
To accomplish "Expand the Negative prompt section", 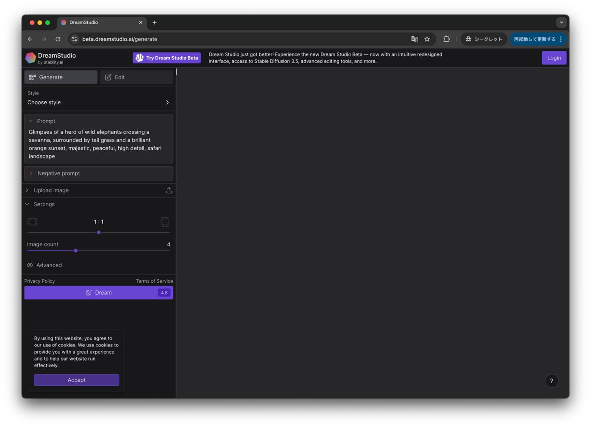I will point(98,173).
